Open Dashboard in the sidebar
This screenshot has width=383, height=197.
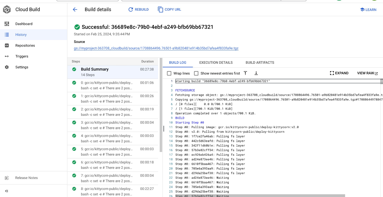[x=33, y=24]
